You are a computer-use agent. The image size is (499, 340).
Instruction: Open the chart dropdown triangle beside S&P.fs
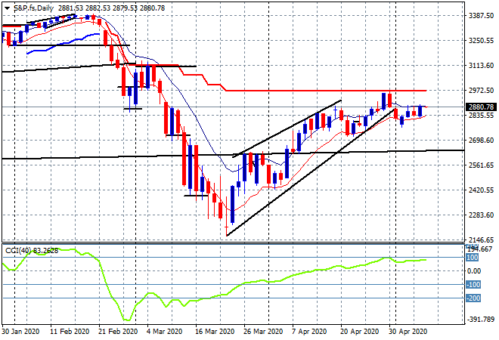(x=7, y=8)
